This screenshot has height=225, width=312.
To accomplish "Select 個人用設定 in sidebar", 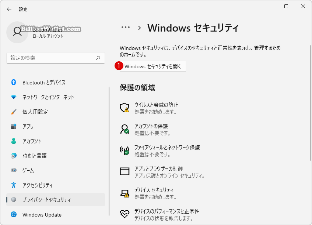I will [x=56, y=112].
